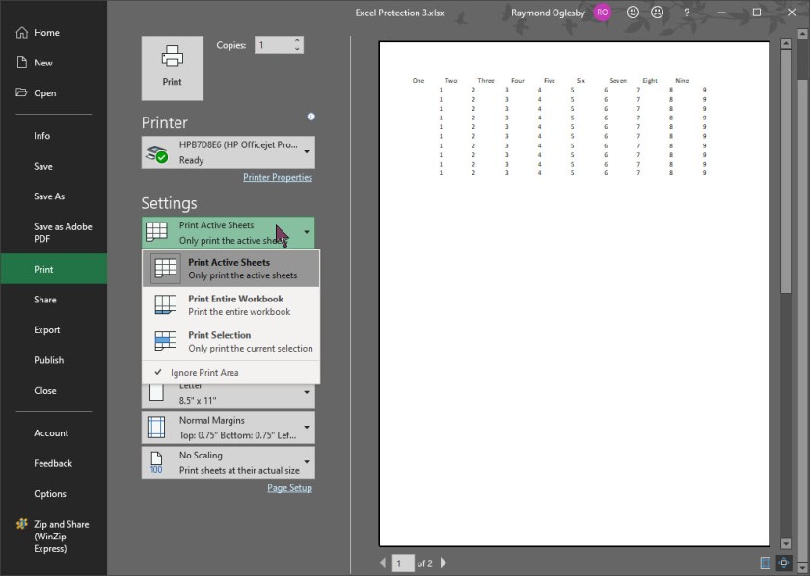
Task: Click the Letter paper size icon
Action: coord(157,390)
